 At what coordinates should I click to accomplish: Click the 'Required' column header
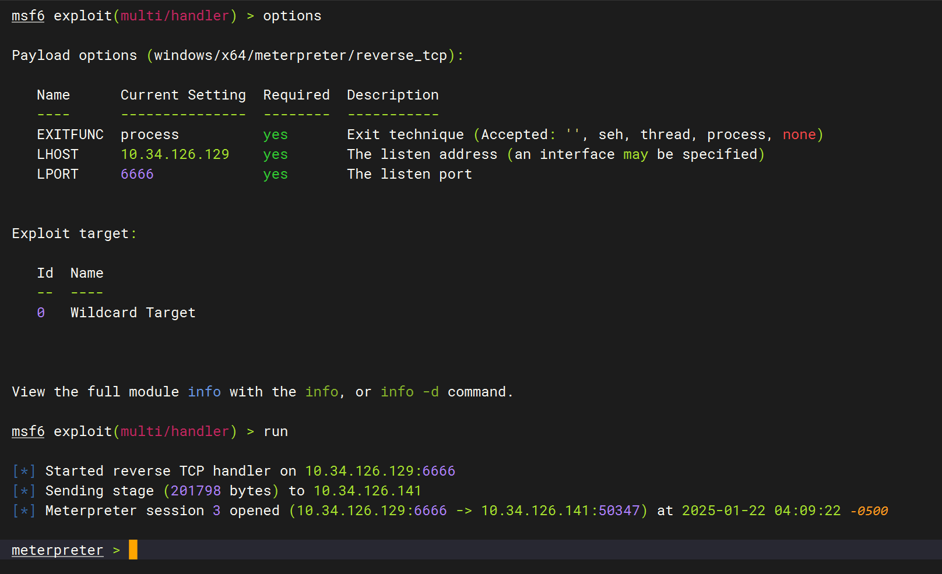click(x=296, y=95)
